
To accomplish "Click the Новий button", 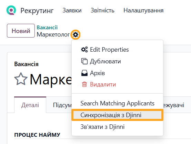I will 21,31.
